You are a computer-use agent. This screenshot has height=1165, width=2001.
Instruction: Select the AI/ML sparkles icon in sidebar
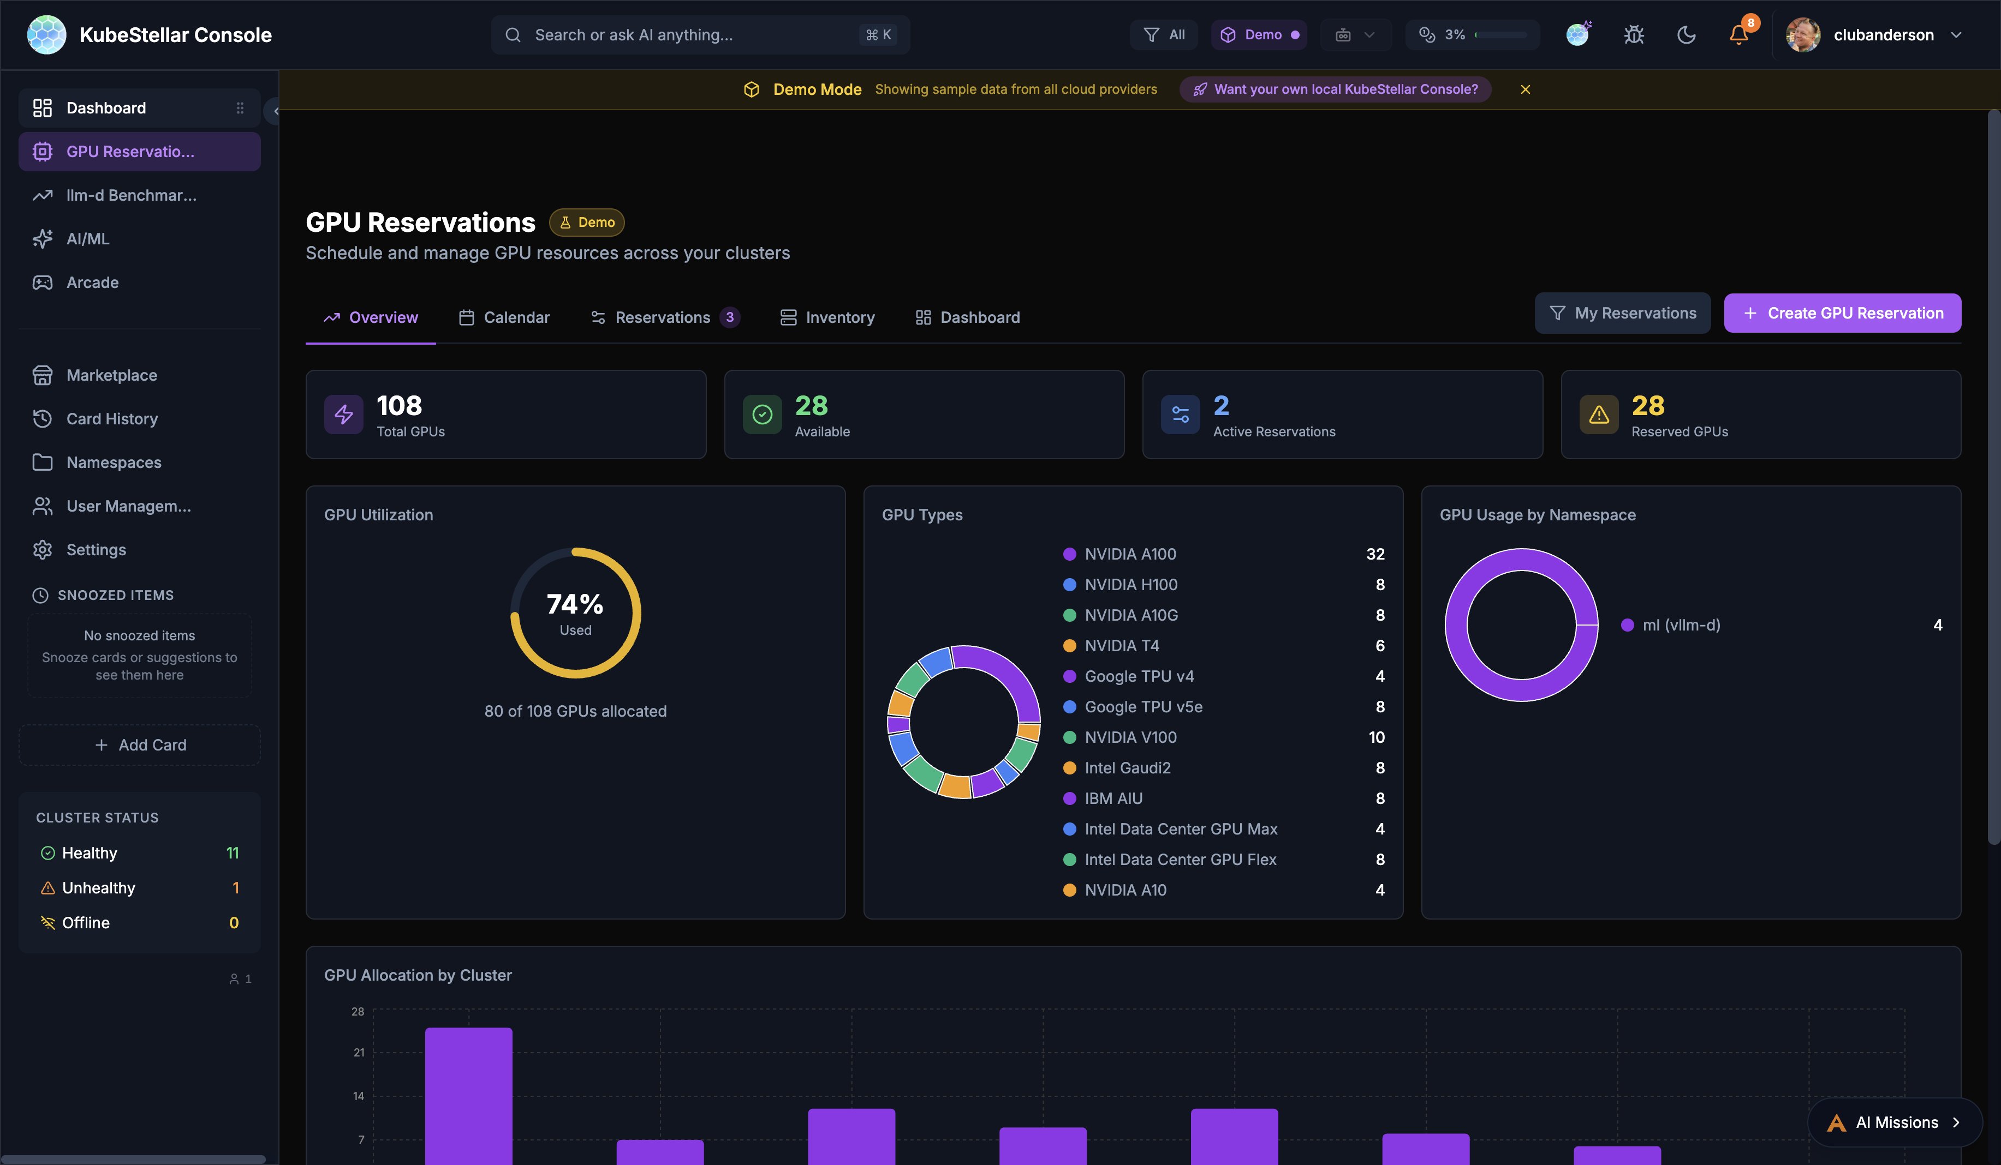(x=43, y=238)
